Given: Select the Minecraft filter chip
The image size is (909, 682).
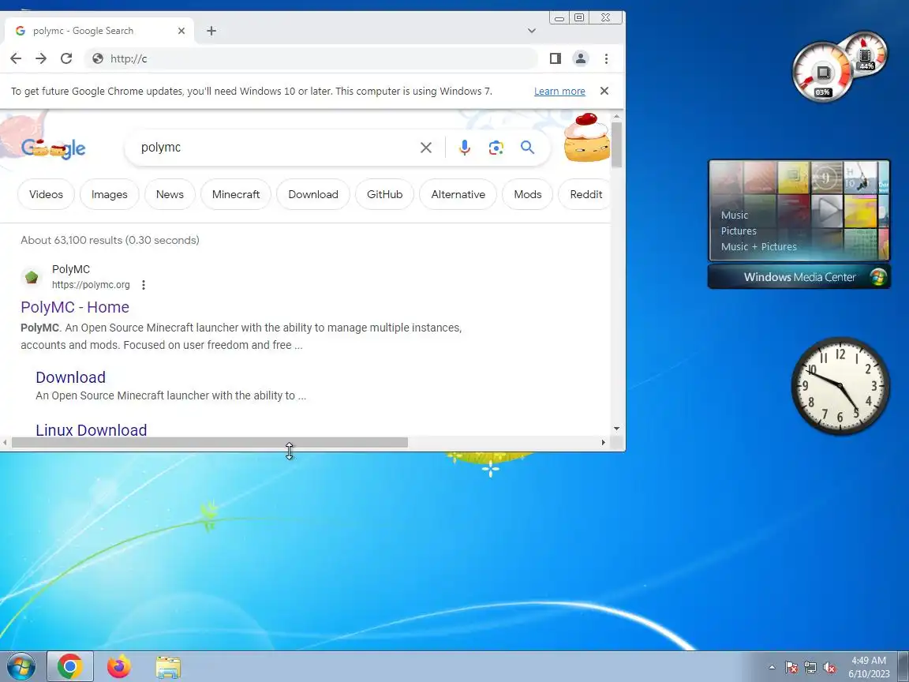Looking at the screenshot, I should [235, 194].
